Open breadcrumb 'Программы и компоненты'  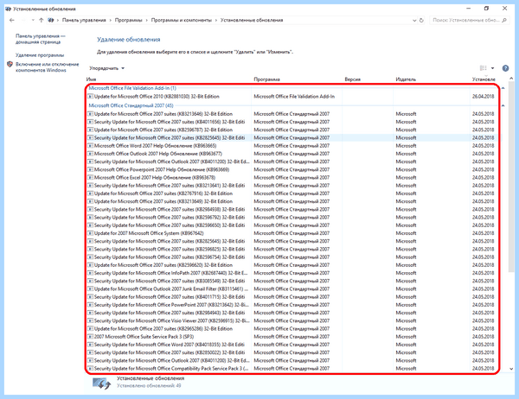point(181,20)
